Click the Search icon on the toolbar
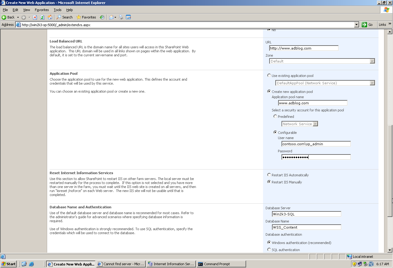The height and width of the screenshot is (268, 393). pyautogui.click(x=58, y=17)
